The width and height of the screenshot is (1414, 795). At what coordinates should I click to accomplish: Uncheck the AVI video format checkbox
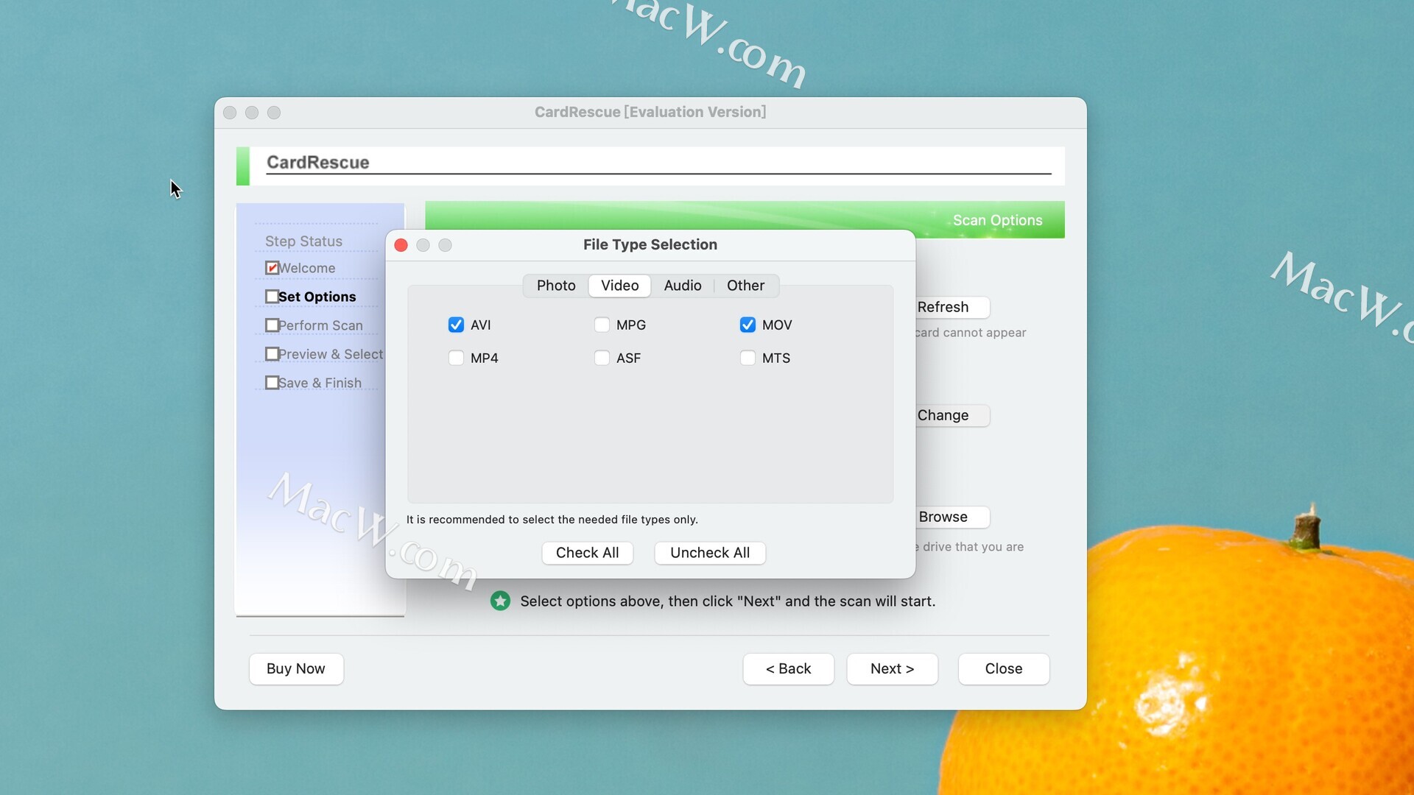456,325
